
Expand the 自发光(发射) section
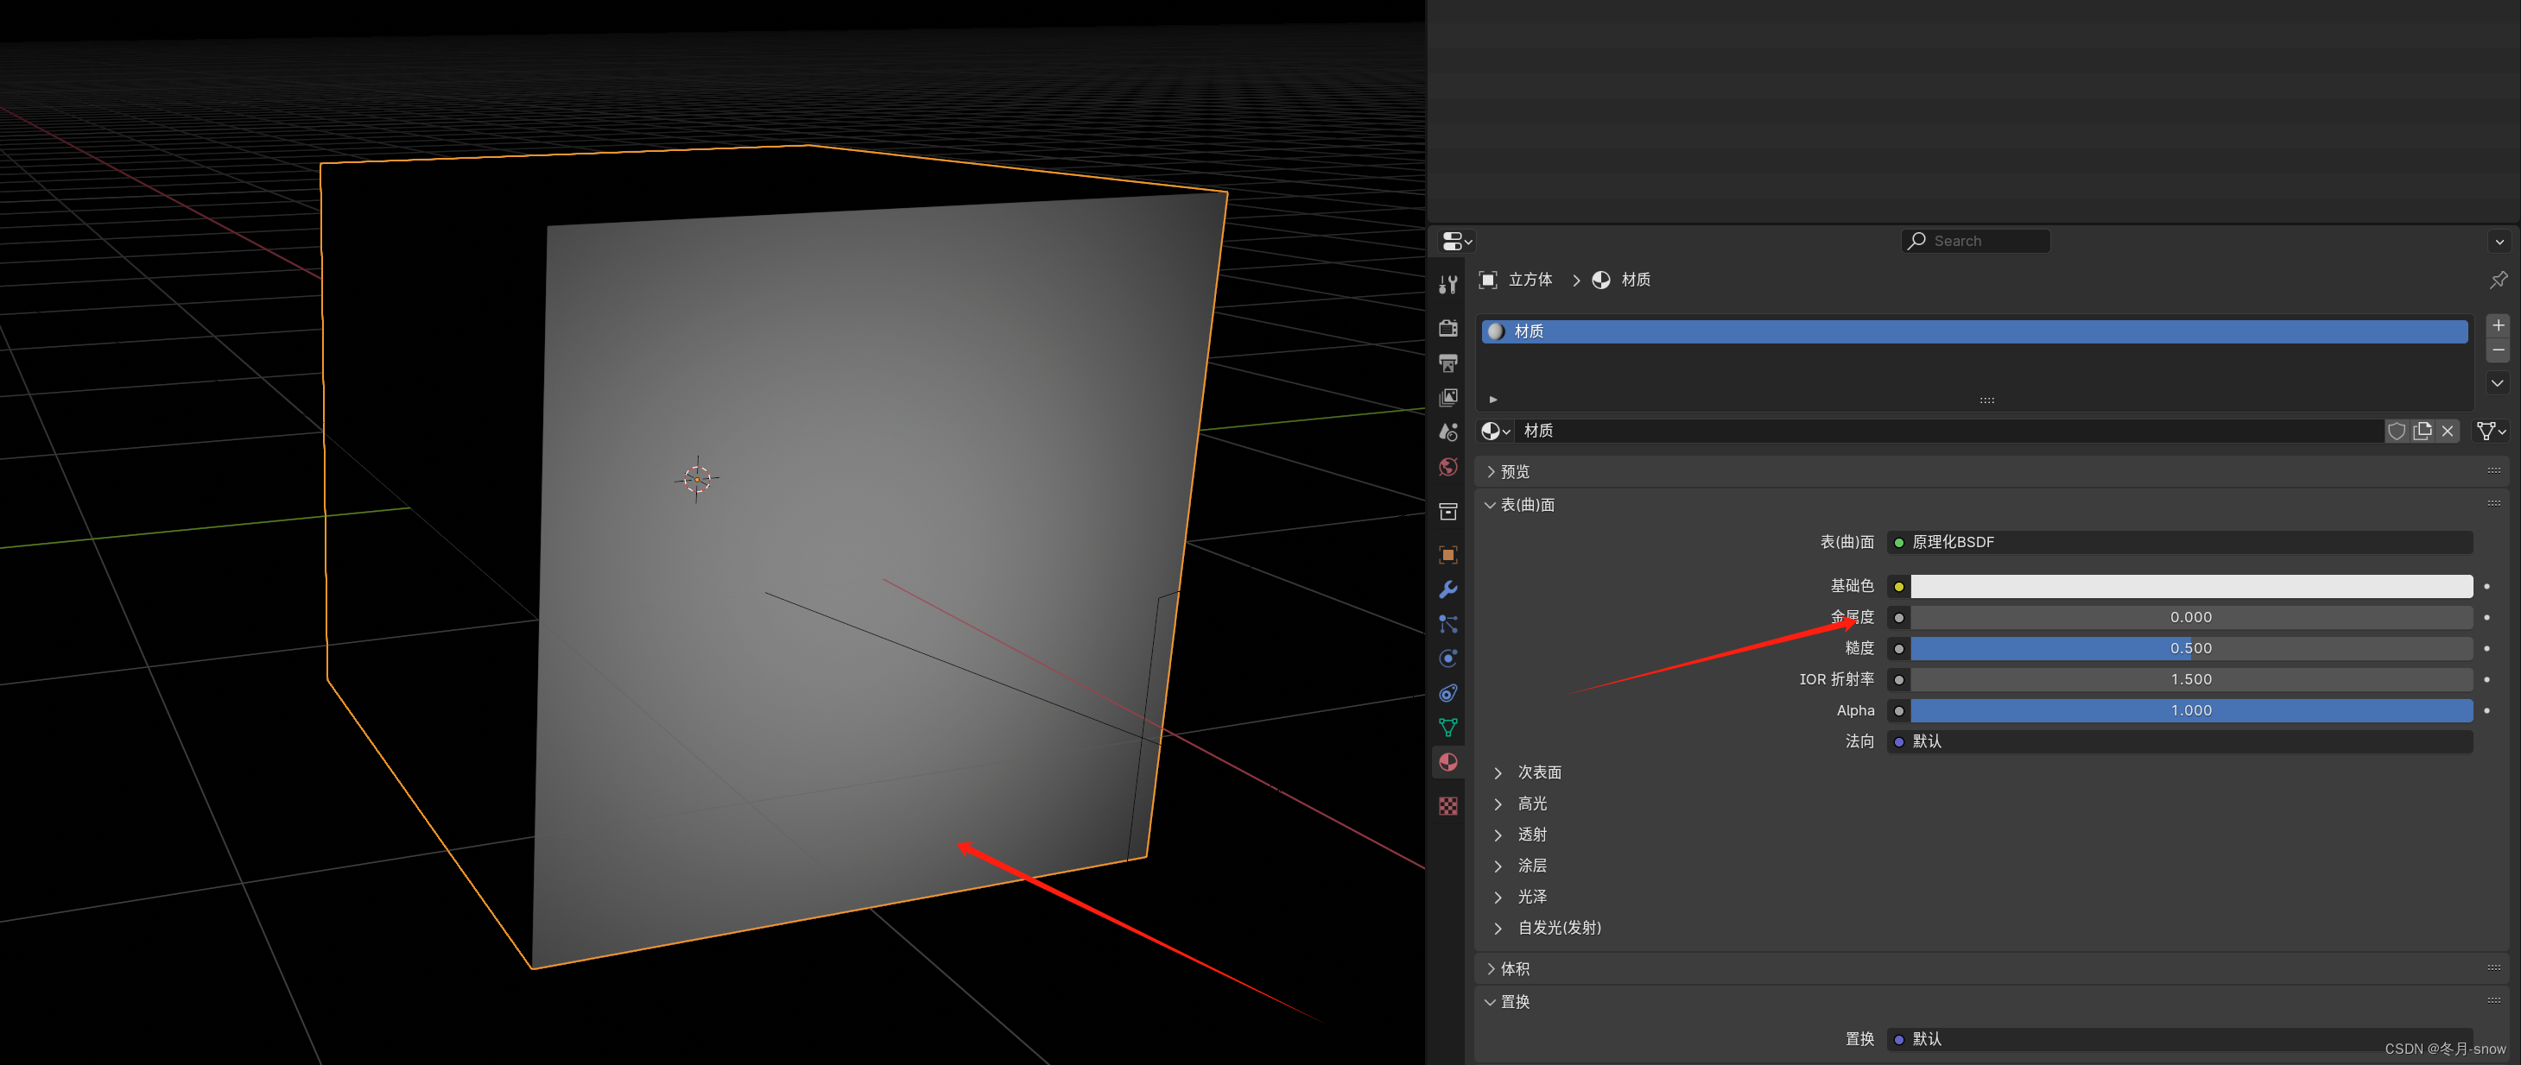click(x=1558, y=927)
